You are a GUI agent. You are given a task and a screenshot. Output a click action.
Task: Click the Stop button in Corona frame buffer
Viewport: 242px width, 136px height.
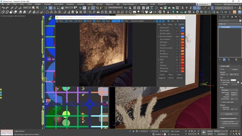pyautogui.click(x=172, y=21)
